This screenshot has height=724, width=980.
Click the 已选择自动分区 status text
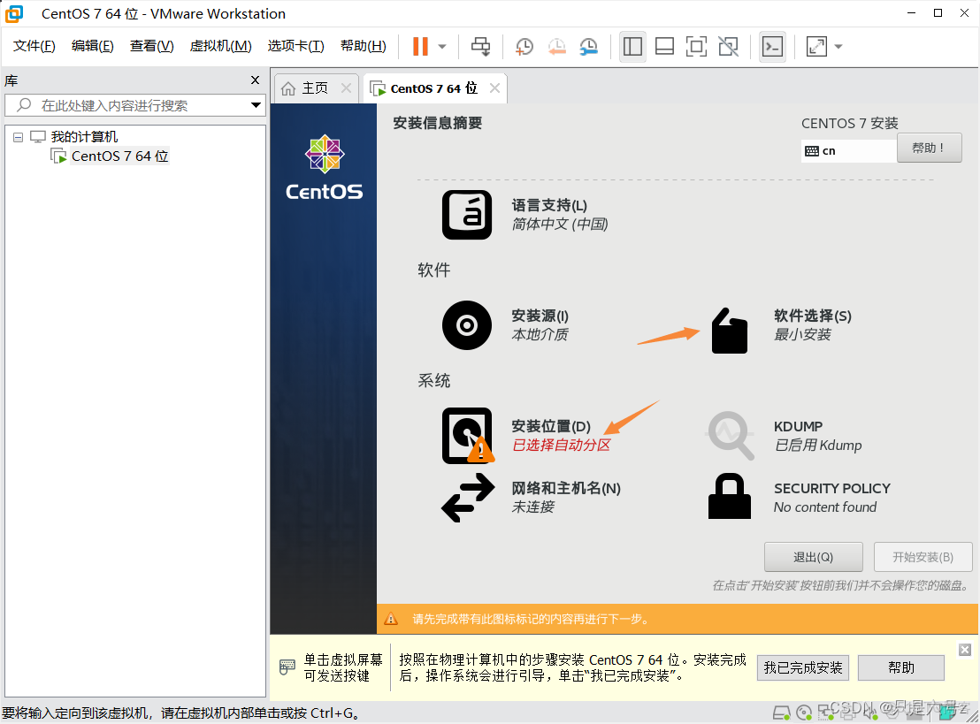coord(561,445)
